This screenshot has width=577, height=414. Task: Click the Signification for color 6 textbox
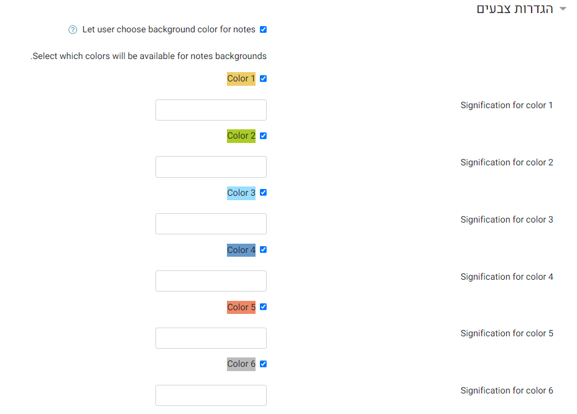(x=211, y=395)
